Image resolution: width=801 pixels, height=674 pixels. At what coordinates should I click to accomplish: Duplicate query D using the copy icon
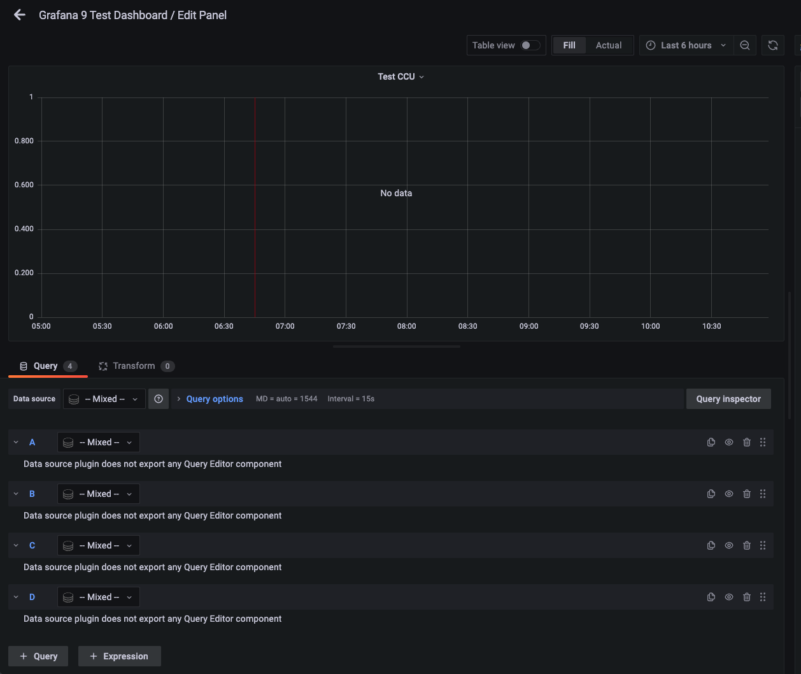point(711,597)
